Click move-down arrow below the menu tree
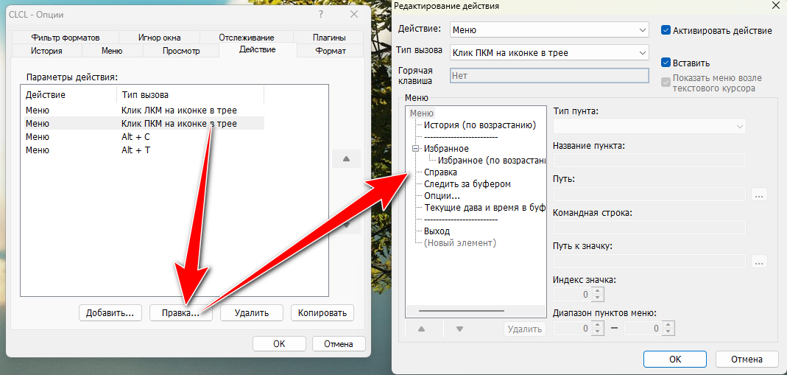The height and width of the screenshot is (375, 787). (x=459, y=329)
